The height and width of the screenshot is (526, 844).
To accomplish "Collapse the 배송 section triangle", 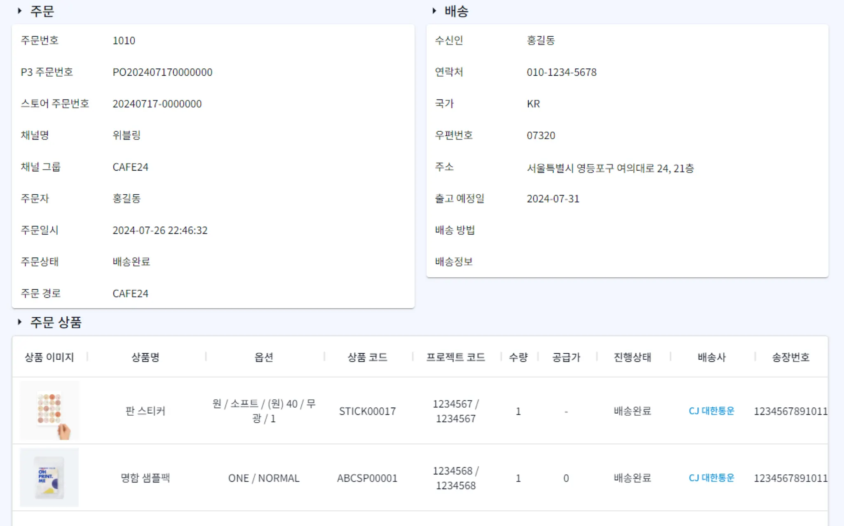I will 434,11.
